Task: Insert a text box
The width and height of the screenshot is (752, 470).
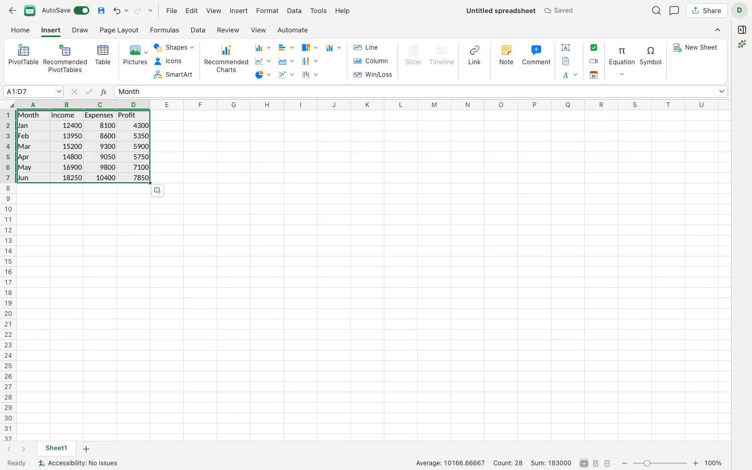Action: point(566,48)
